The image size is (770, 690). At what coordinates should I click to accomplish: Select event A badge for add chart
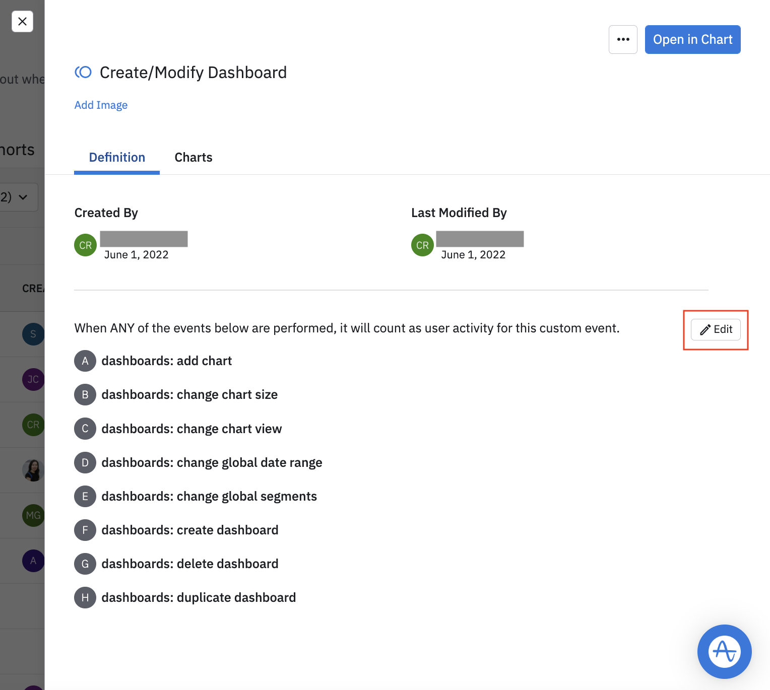pos(85,361)
